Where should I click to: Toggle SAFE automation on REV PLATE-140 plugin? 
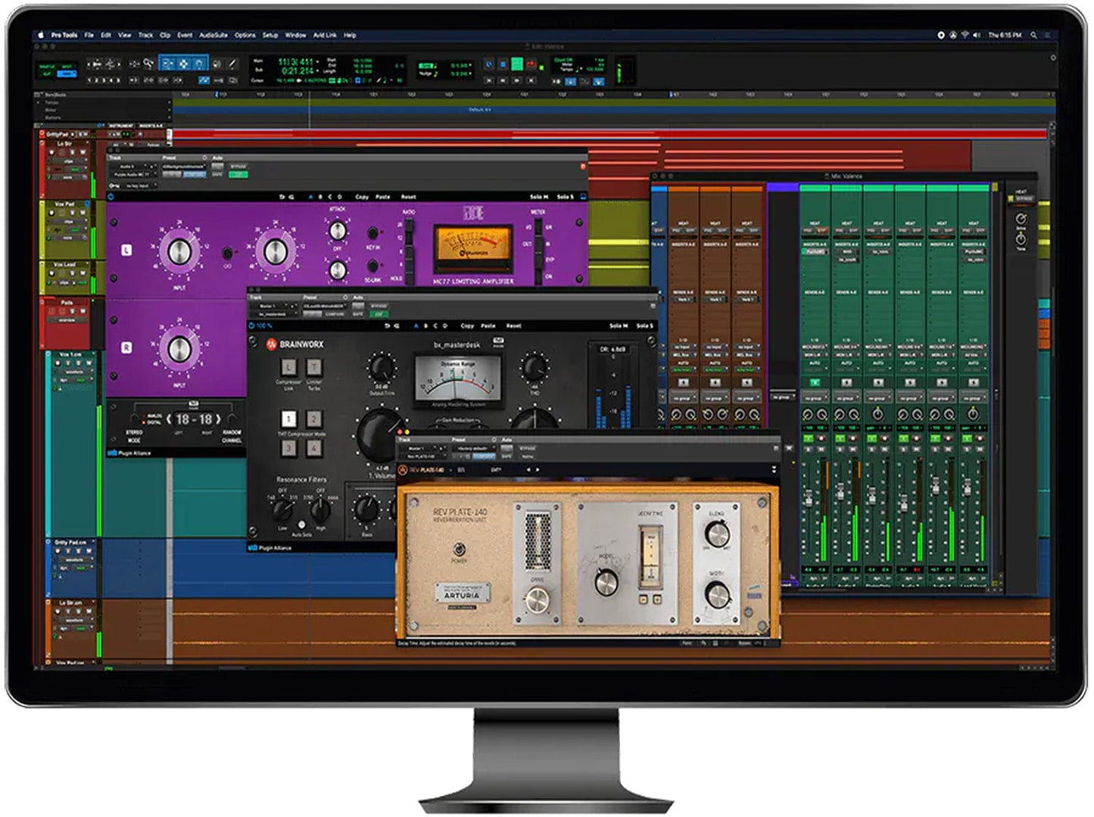(505, 456)
